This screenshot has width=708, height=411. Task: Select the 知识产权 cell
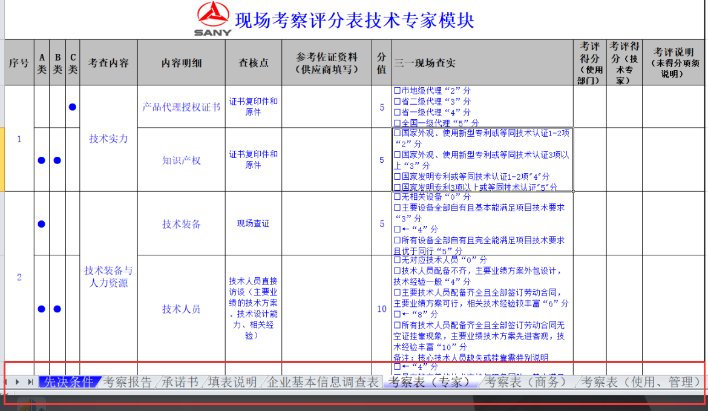point(182,160)
